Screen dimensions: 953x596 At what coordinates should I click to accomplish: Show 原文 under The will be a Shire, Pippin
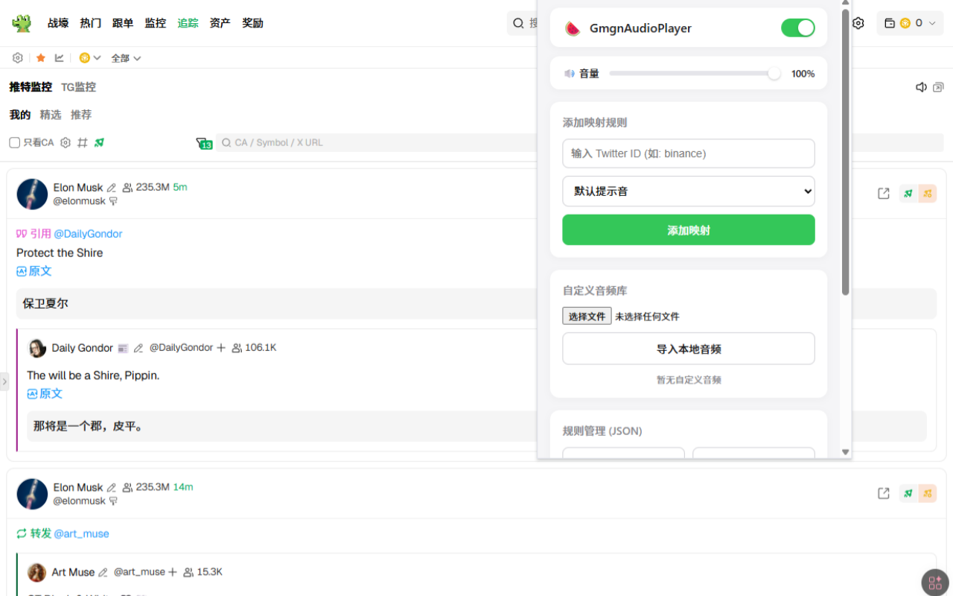click(x=45, y=393)
